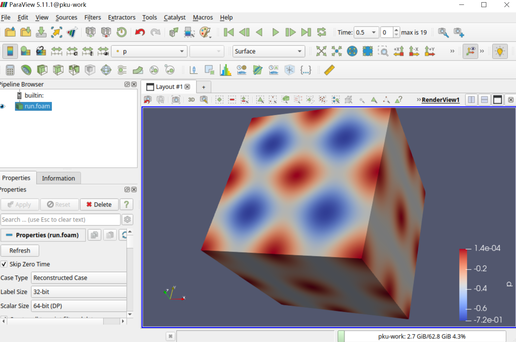Click the Python script braces icon

pyautogui.click(x=305, y=70)
